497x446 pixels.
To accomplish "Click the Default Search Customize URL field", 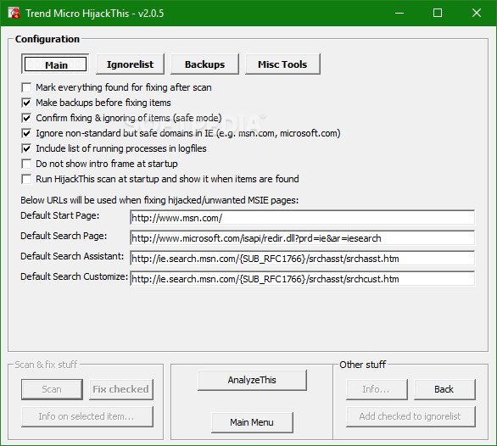I will coord(303,279).
